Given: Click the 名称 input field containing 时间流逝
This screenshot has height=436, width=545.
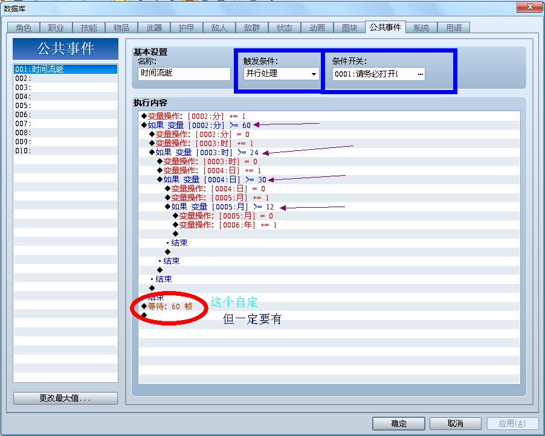Looking at the screenshot, I should (x=184, y=74).
